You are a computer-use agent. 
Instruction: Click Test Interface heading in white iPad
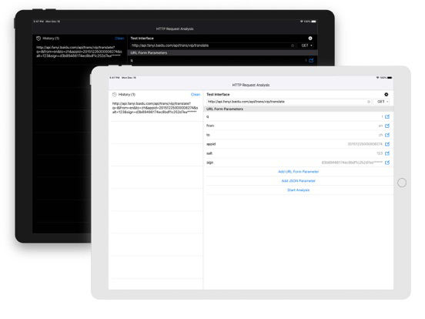point(218,95)
